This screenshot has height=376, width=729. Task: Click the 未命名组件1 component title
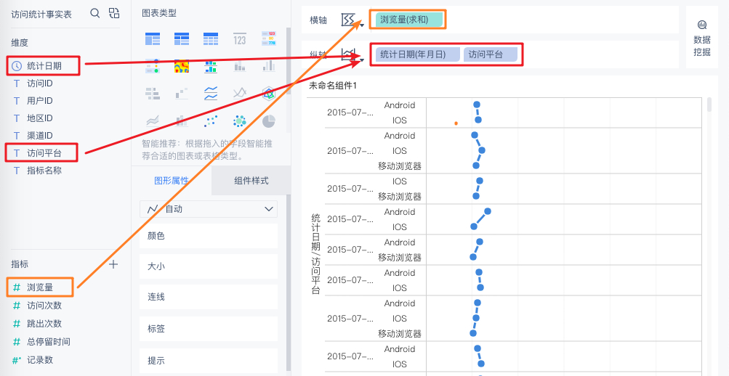click(x=333, y=86)
